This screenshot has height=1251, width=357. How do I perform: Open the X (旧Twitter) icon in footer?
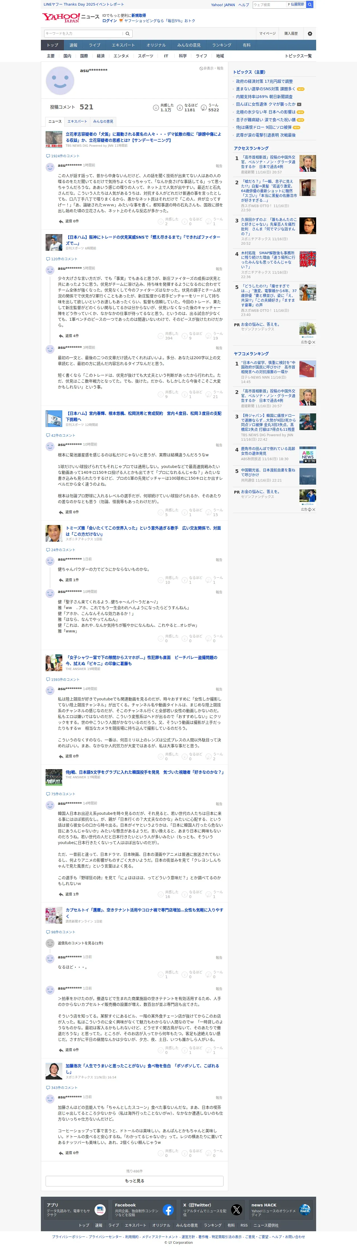coord(236,1210)
